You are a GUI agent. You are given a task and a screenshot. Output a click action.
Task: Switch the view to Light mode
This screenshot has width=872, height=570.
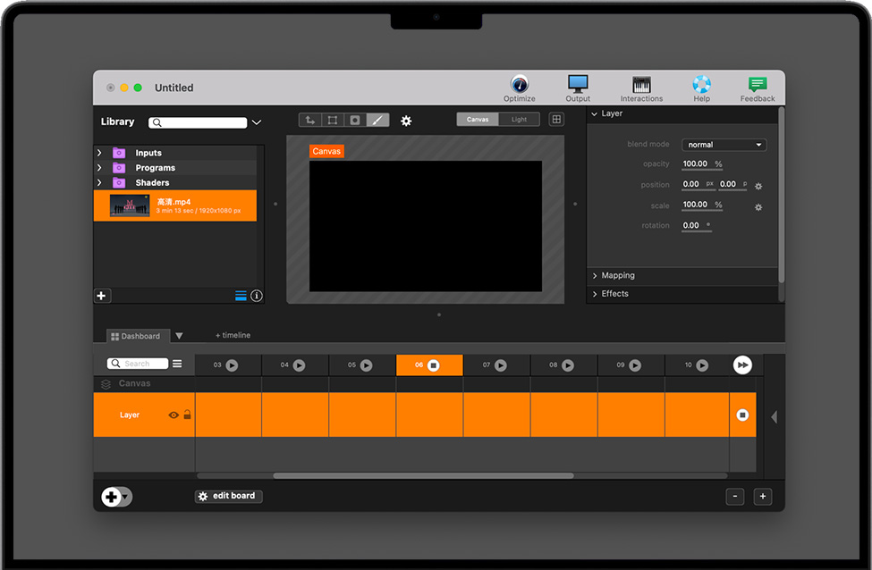pyautogui.click(x=519, y=120)
